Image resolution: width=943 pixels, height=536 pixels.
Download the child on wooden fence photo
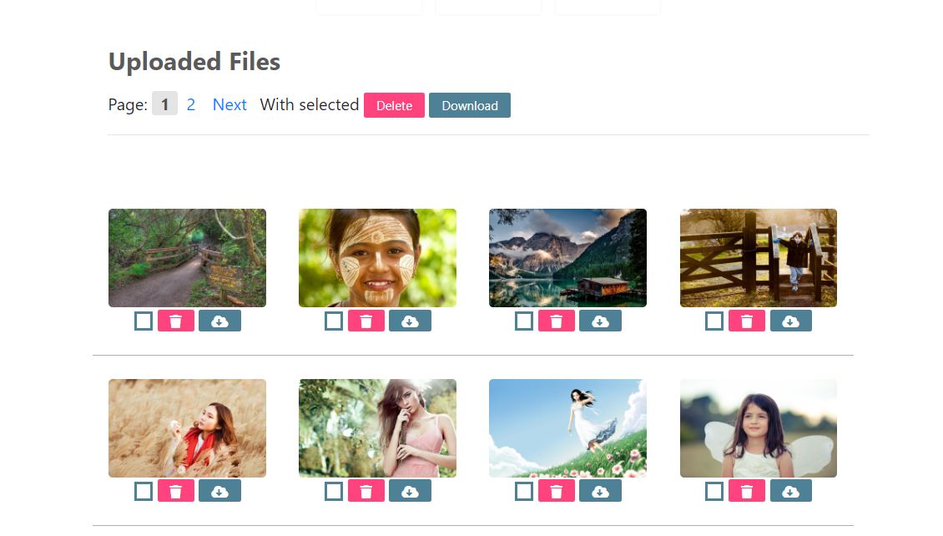(790, 321)
